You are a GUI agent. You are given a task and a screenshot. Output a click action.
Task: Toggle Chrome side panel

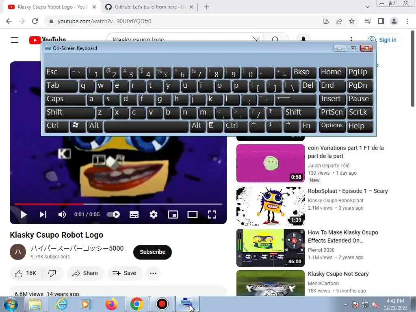tap(381, 21)
